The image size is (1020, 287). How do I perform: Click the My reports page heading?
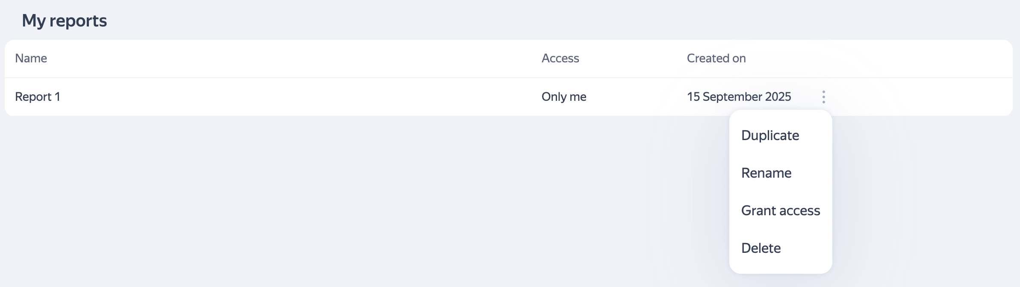(x=65, y=20)
